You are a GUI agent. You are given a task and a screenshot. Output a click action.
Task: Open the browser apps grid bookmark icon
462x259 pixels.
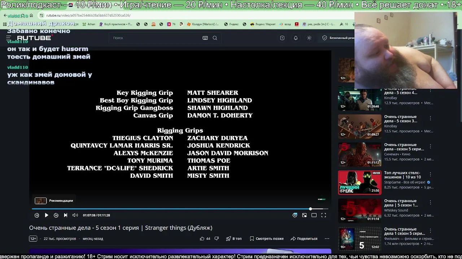point(5,24)
